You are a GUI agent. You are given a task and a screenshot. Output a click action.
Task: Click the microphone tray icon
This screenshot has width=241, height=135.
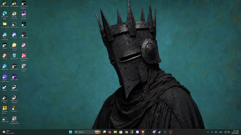pos(212,132)
